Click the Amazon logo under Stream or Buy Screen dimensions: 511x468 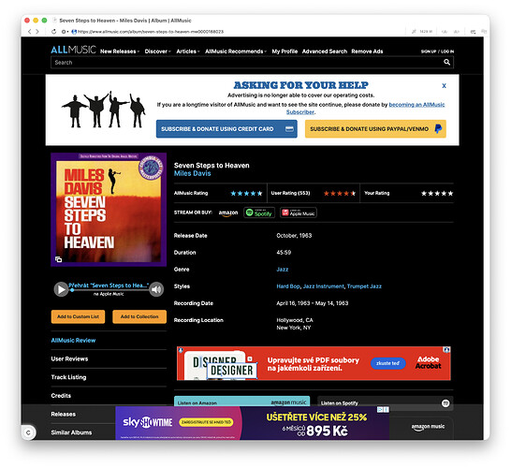coord(228,212)
